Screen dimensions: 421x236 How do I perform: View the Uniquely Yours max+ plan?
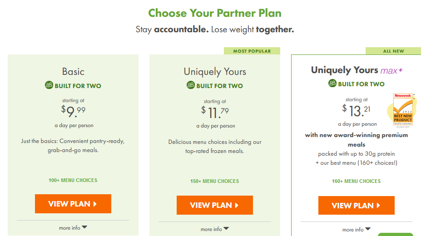coord(357,206)
